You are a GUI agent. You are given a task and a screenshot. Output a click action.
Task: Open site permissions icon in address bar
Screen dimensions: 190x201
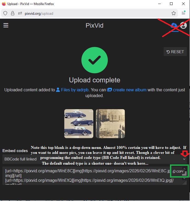point(20,13)
